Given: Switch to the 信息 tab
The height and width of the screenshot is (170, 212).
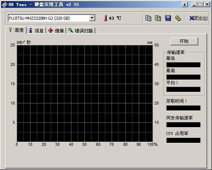Looking at the screenshot, I should [x=36, y=31].
